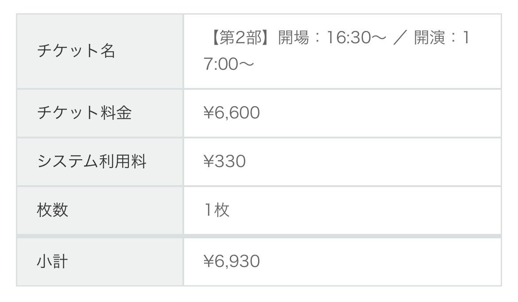Click the trailing 1 after 開演：
Image resolution: width=518 pixels, height=302 pixels.
(466, 38)
